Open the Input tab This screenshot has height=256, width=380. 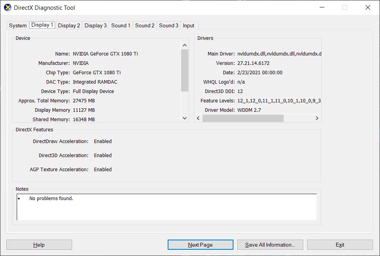188,26
